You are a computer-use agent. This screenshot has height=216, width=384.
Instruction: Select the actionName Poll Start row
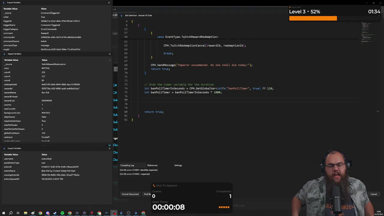point(56,171)
